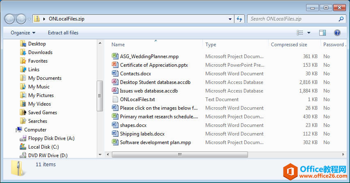Screen dimensions: 350x183
Task: Open the Organize dropdown menu
Action: pyautogui.click(x=23, y=33)
